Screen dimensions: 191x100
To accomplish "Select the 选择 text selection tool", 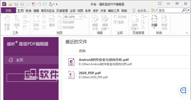I will point(17,22).
